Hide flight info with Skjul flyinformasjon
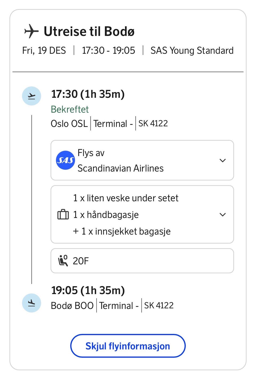The width and height of the screenshot is (256, 371). click(x=128, y=346)
